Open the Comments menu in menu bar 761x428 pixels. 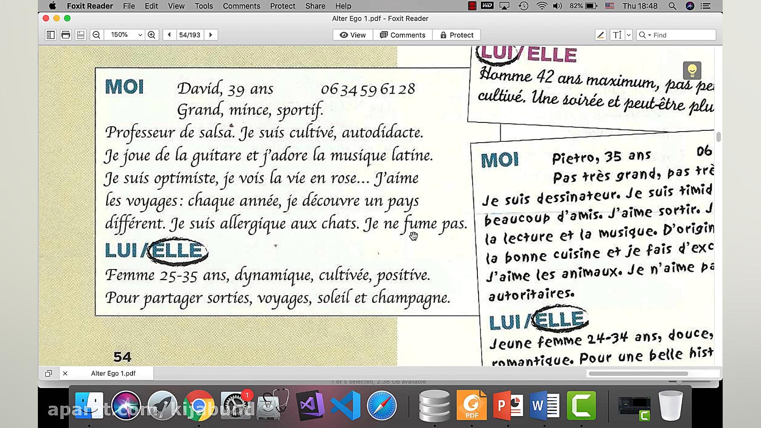[241, 6]
